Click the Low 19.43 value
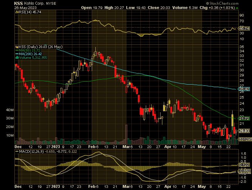 tap(136, 8)
